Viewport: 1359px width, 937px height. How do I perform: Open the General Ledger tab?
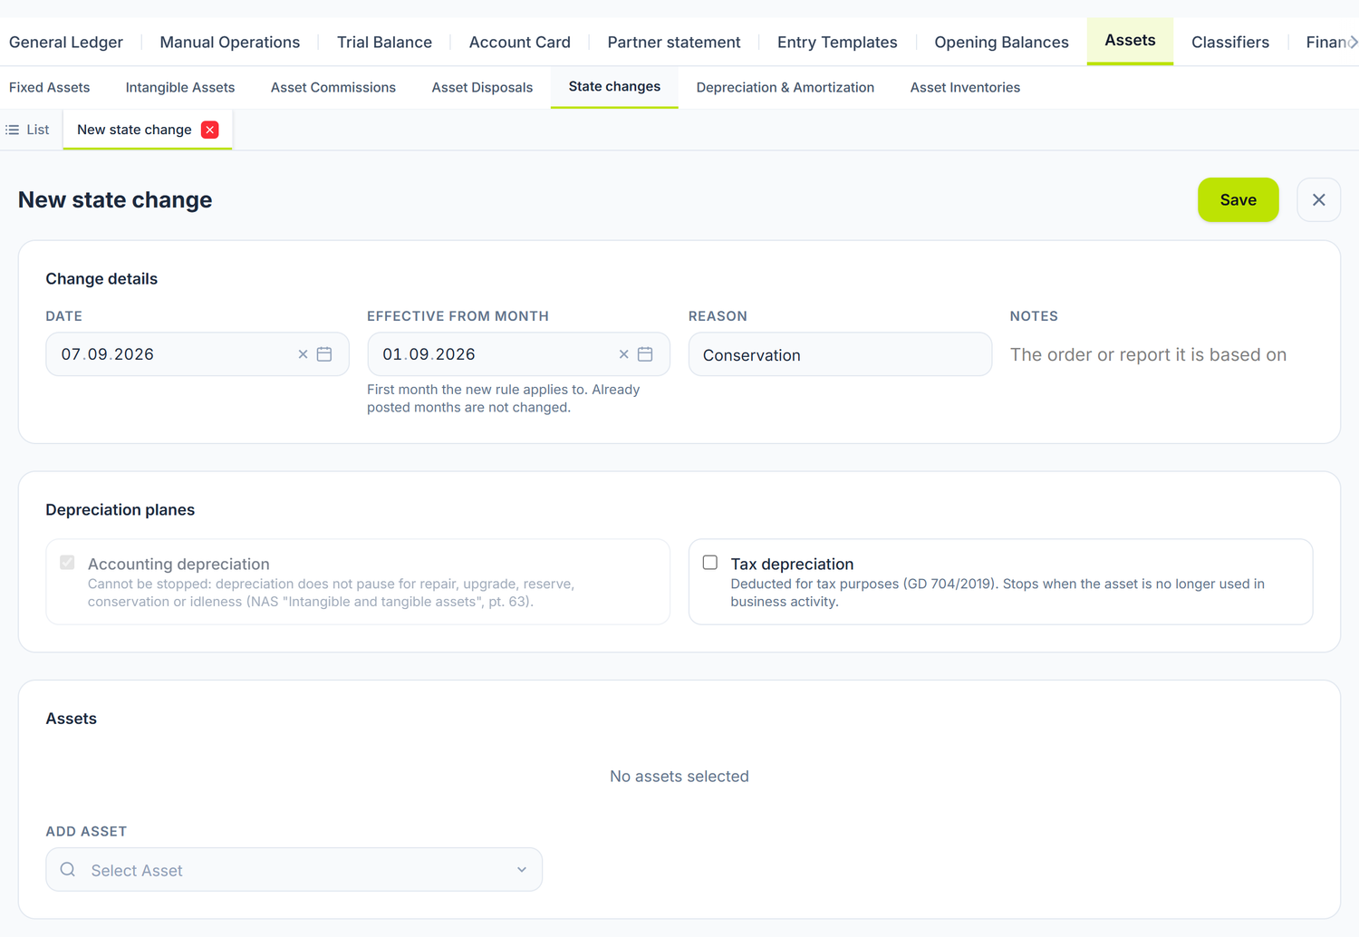(x=66, y=42)
